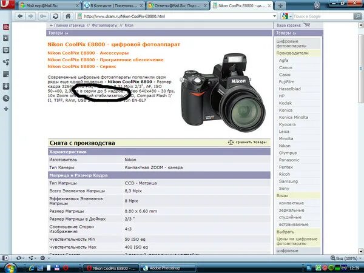Open the Nikon CoolPix E8800 - Аксессуары link
The height and width of the screenshot is (273, 364).
pos(88,53)
